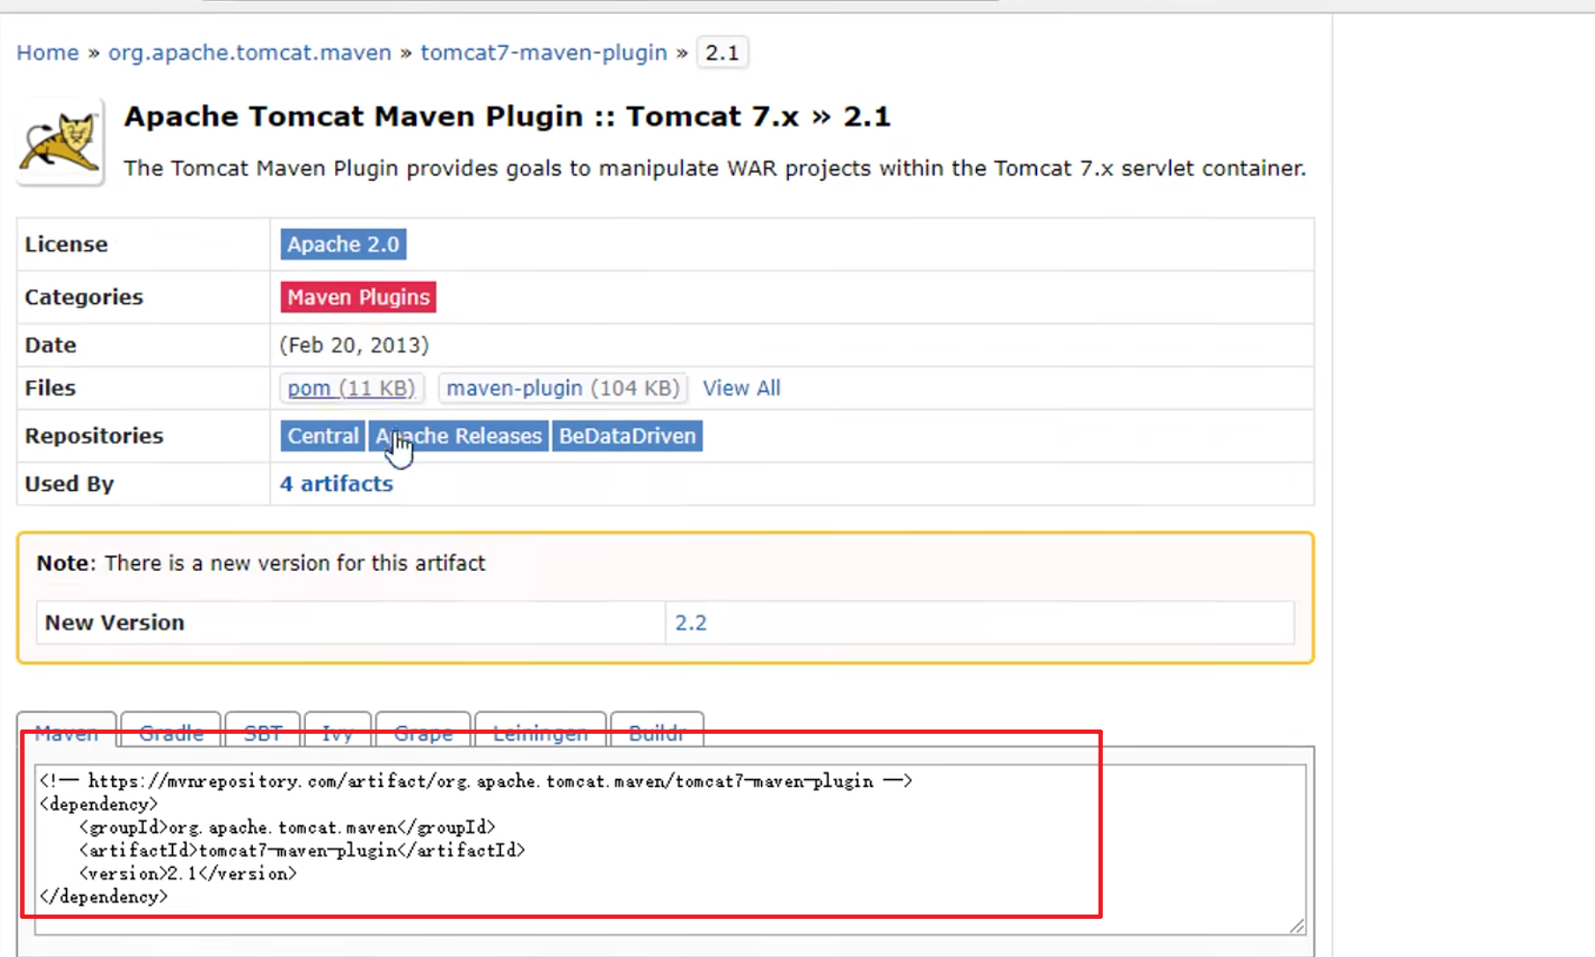Screen dimensions: 1595x957
Task: Open the Central repository badge
Action: point(322,435)
